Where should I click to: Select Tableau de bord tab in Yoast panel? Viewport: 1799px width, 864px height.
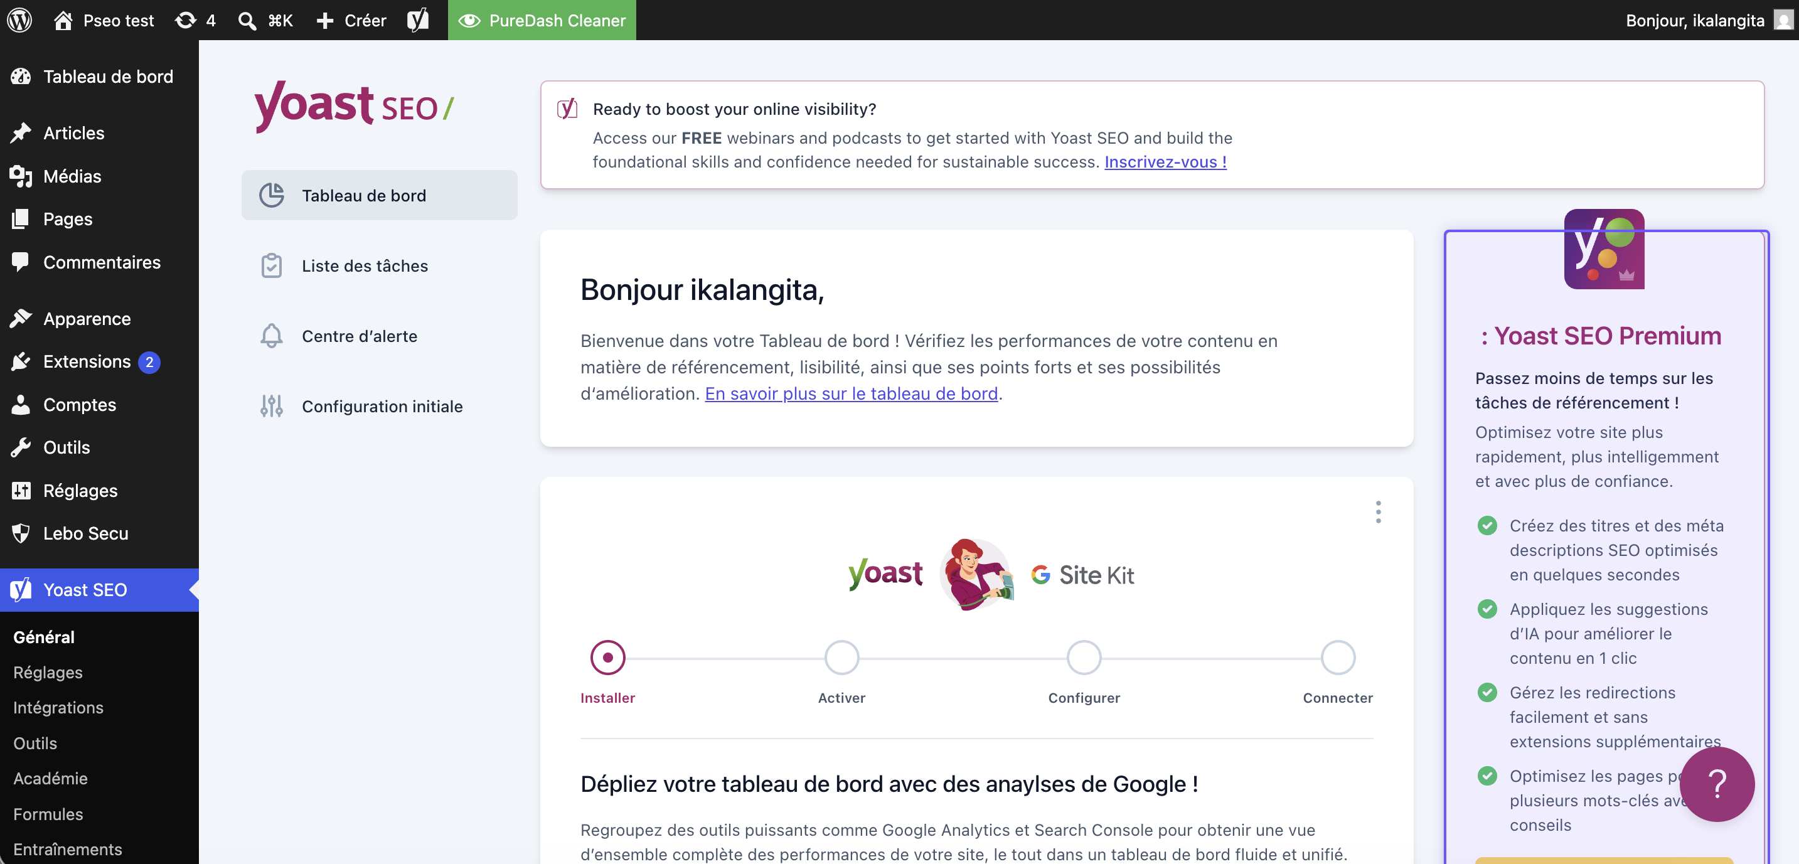[x=379, y=195]
